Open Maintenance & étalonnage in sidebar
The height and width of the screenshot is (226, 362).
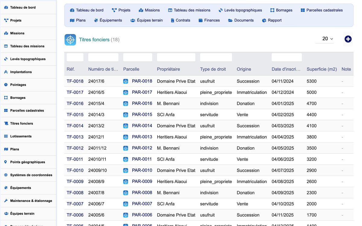[28, 201]
